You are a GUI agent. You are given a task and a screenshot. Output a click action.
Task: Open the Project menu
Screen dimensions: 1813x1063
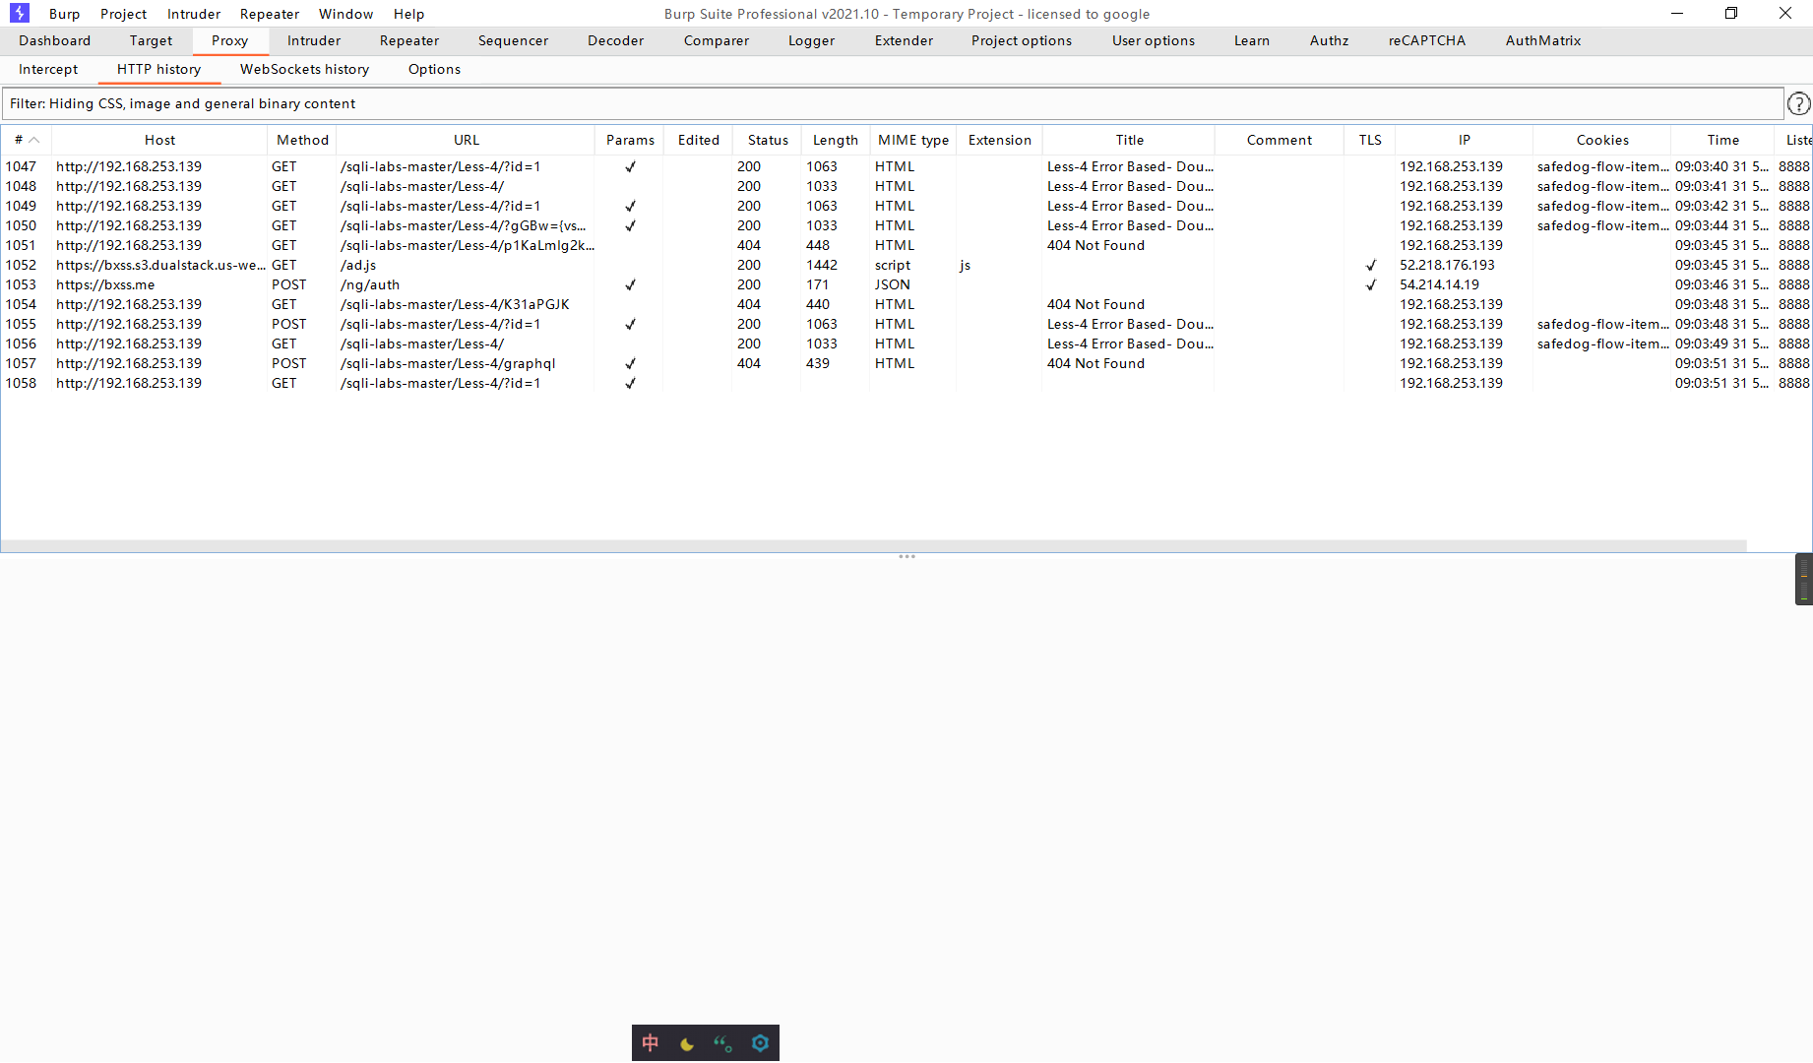point(124,14)
